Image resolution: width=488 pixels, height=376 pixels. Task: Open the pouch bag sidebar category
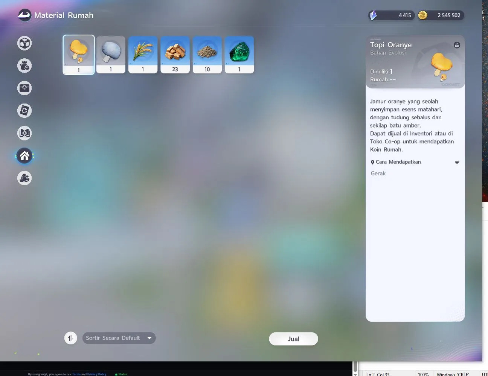coord(24,66)
